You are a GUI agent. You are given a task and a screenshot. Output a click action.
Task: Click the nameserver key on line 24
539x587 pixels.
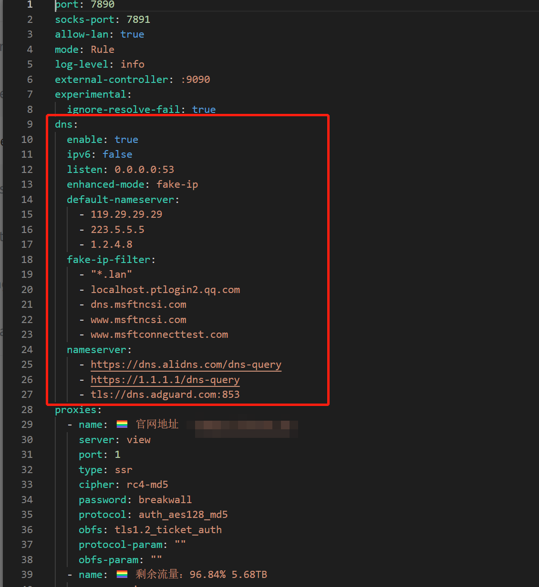[96, 350]
